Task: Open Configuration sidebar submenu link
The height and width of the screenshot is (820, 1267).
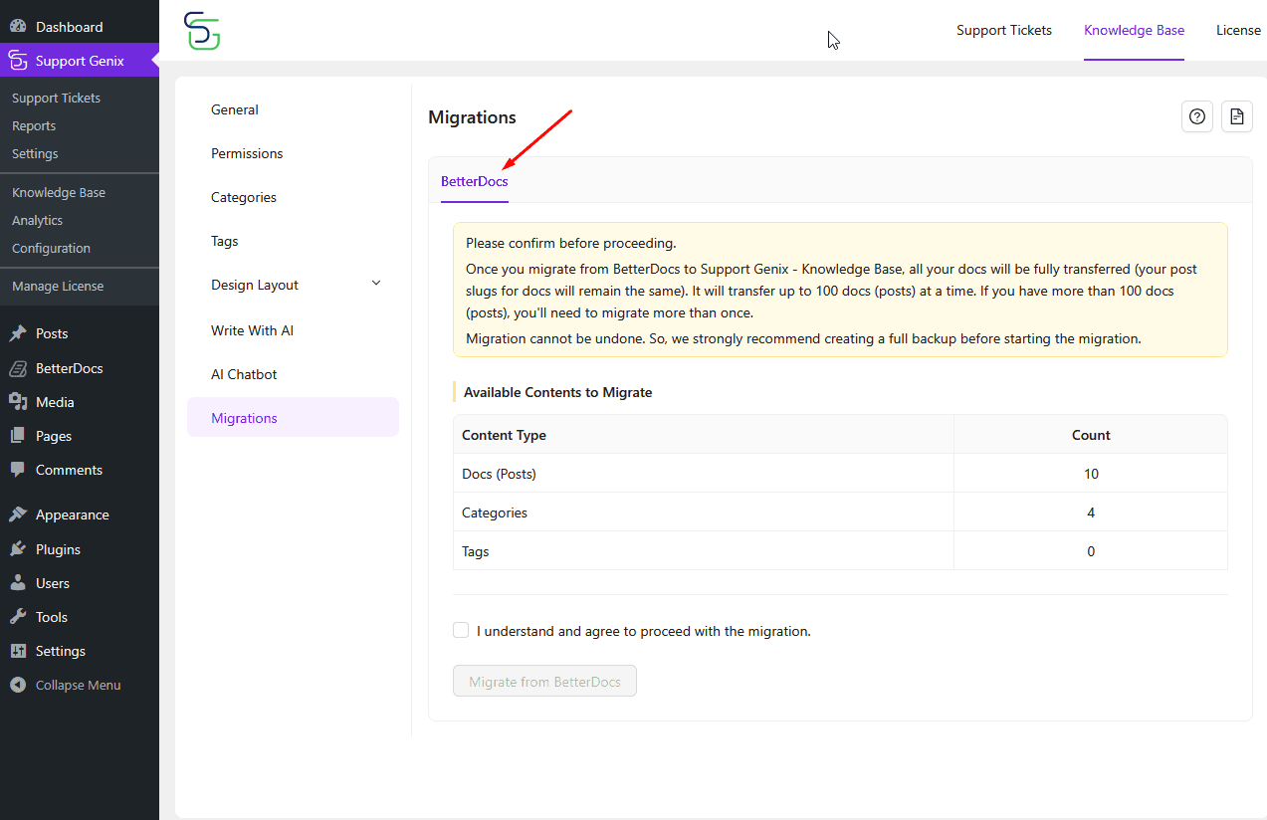Action: [x=51, y=248]
